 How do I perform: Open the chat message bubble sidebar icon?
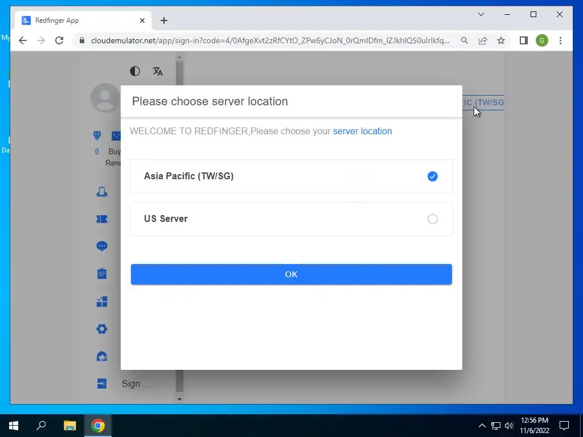click(102, 246)
